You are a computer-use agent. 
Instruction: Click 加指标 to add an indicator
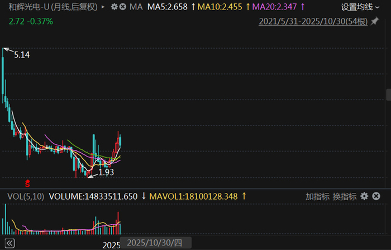317,196
